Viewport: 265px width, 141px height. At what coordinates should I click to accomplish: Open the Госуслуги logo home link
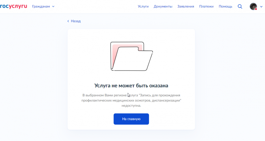pyautogui.click(x=13, y=7)
